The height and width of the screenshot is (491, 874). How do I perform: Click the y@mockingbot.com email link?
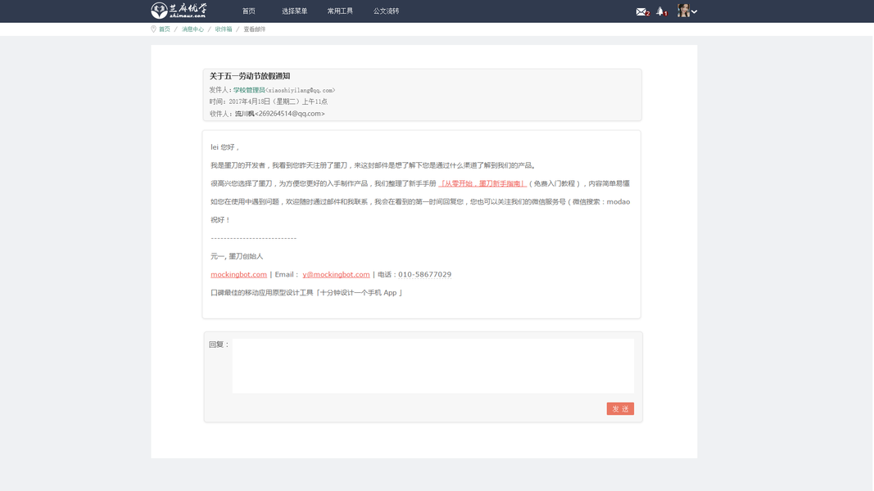[336, 274]
